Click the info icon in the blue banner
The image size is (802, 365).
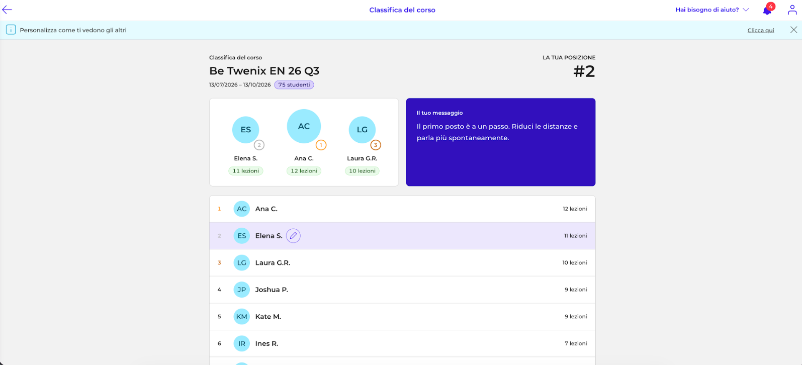[11, 30]
